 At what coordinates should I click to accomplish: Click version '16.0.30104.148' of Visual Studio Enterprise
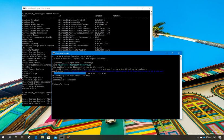tap(102, 31)
